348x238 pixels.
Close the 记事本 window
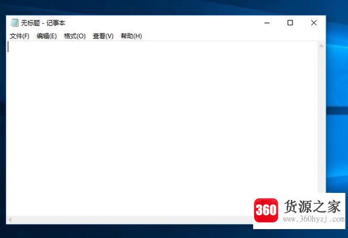[314, 23]
